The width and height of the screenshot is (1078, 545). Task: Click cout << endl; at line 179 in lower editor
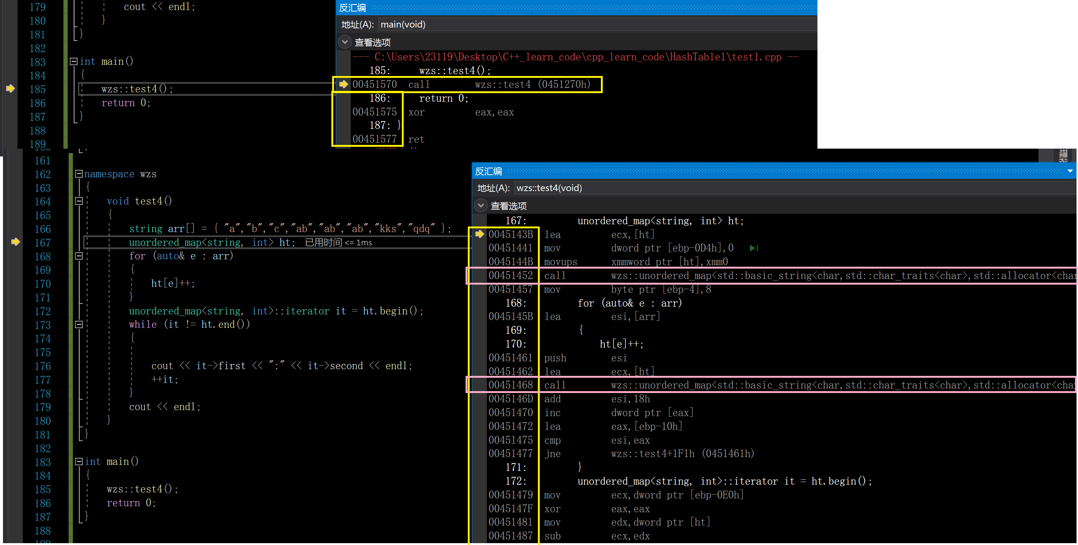[164, 407]
